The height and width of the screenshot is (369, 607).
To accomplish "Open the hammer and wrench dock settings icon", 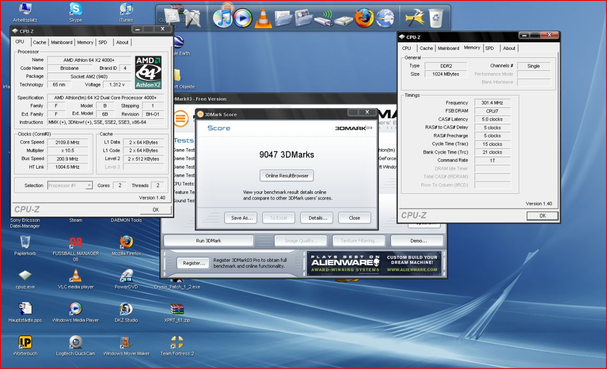I will [414, 18].
